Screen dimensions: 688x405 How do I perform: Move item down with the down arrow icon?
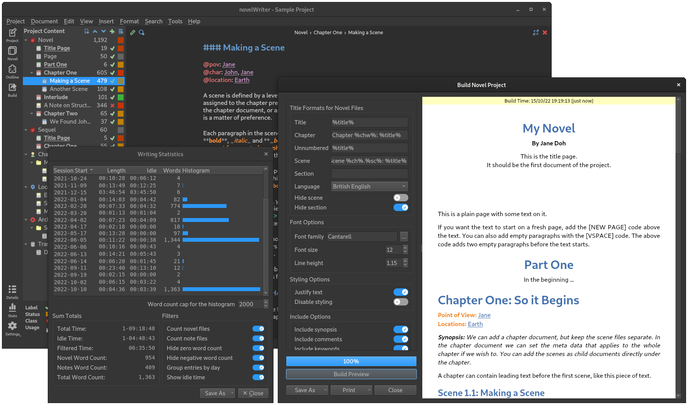click(103, 31)
